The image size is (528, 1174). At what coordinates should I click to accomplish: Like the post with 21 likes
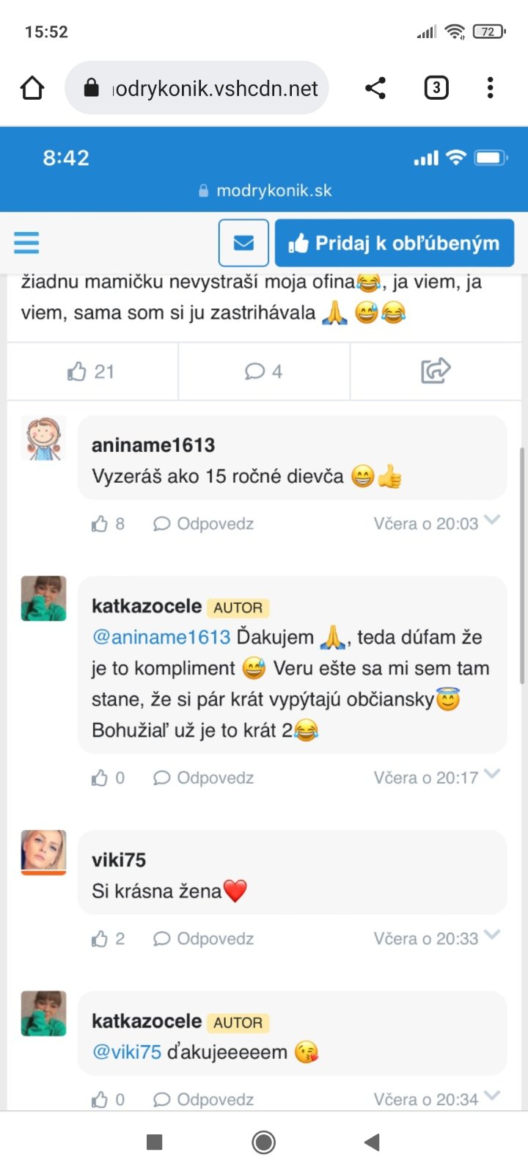91,372
